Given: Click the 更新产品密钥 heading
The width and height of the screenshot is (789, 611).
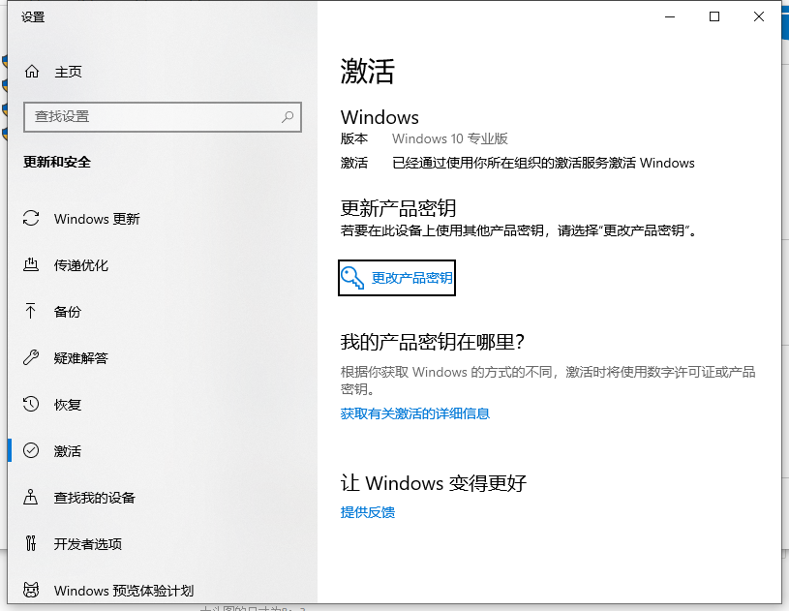Looking at the screenshot, I should [x=398, y=208].
